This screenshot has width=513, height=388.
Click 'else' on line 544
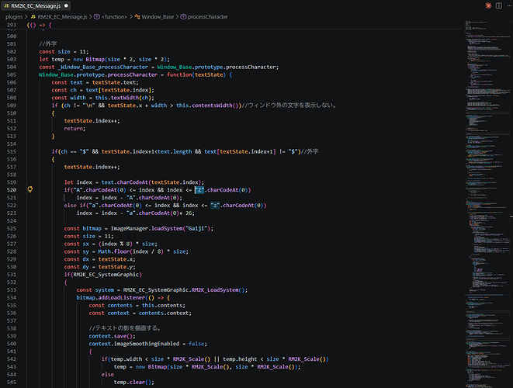coord(108,374)
